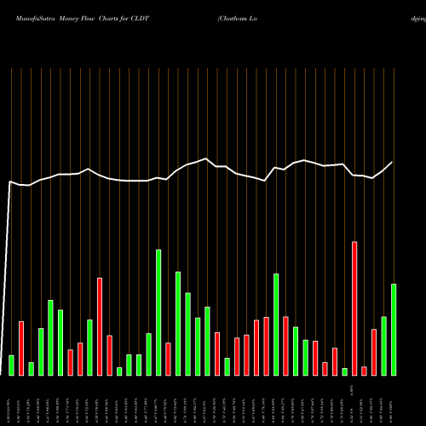The height and width of the screenshot is (426, 426).
Task: Click the rightmost green bar in the chart
Action: tap(394, 330)
